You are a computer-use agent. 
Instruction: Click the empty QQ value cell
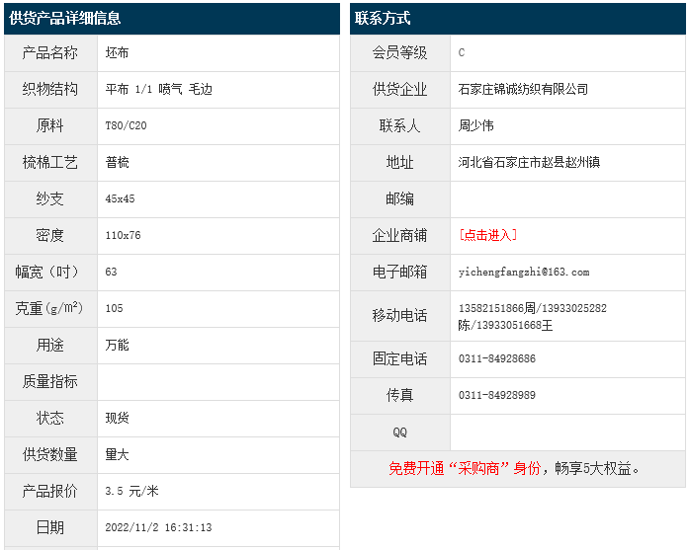tap(566, 432)
